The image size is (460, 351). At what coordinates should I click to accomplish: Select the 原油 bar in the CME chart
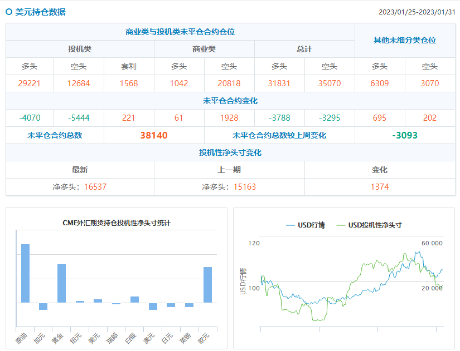point(25,273)
